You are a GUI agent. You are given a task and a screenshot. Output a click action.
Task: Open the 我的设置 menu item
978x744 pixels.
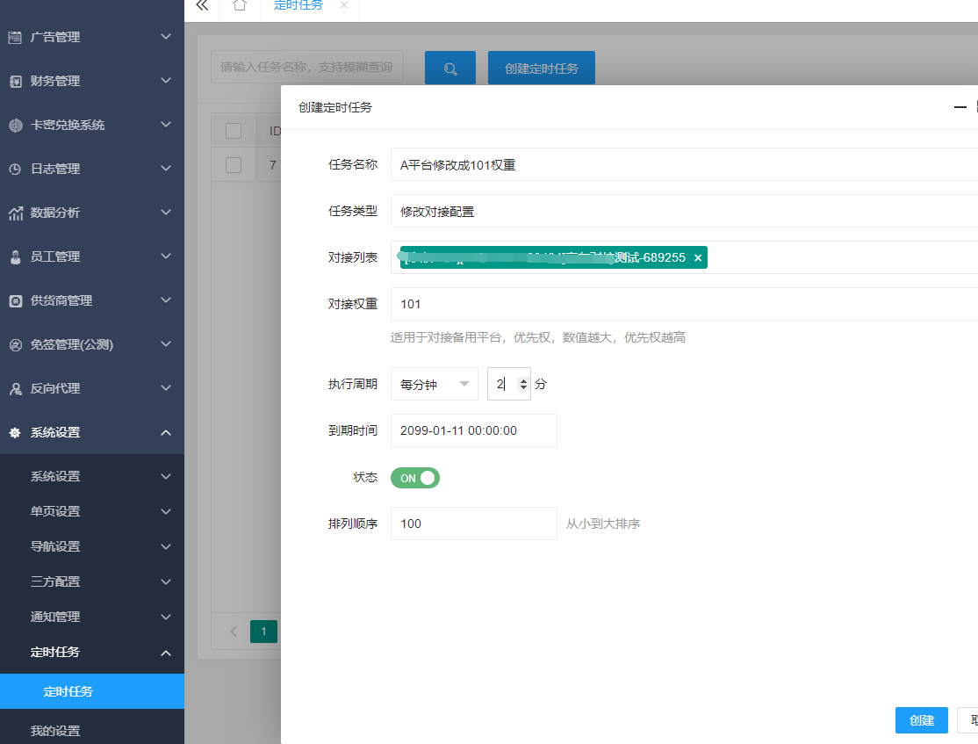91,730
